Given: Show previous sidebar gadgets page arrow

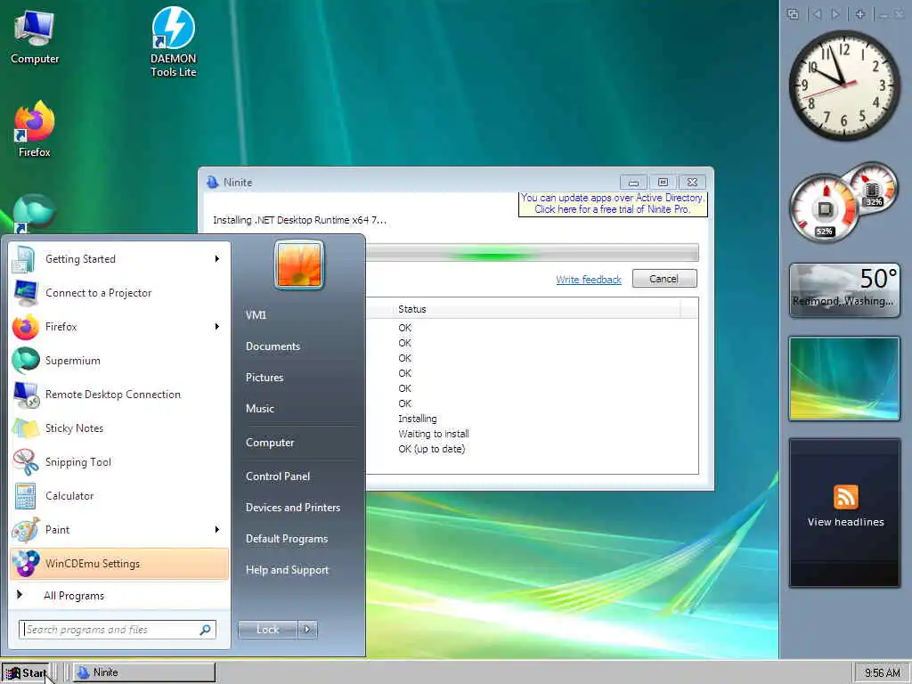Looking at the screenshot, I should tap(817, 14).
